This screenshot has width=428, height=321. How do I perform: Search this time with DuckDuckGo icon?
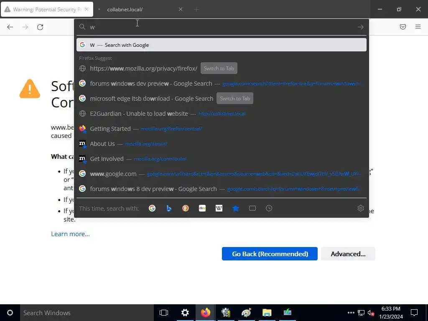pyautogui.click(x=185, y=208)
